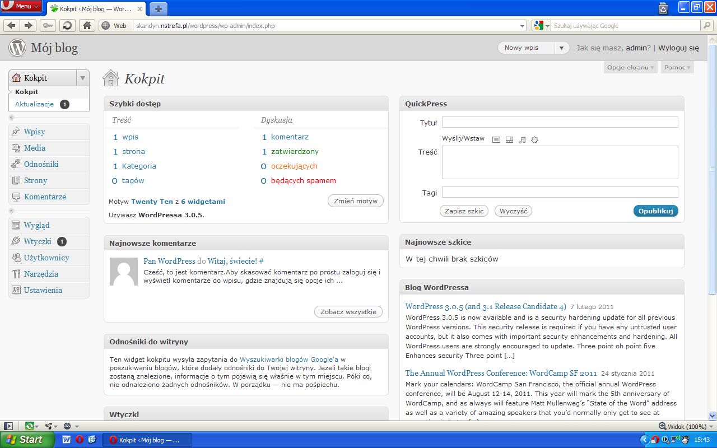717x448 pixels.
Task: Click the Zobacz wszystkie comments button
Action: point(348,311)
